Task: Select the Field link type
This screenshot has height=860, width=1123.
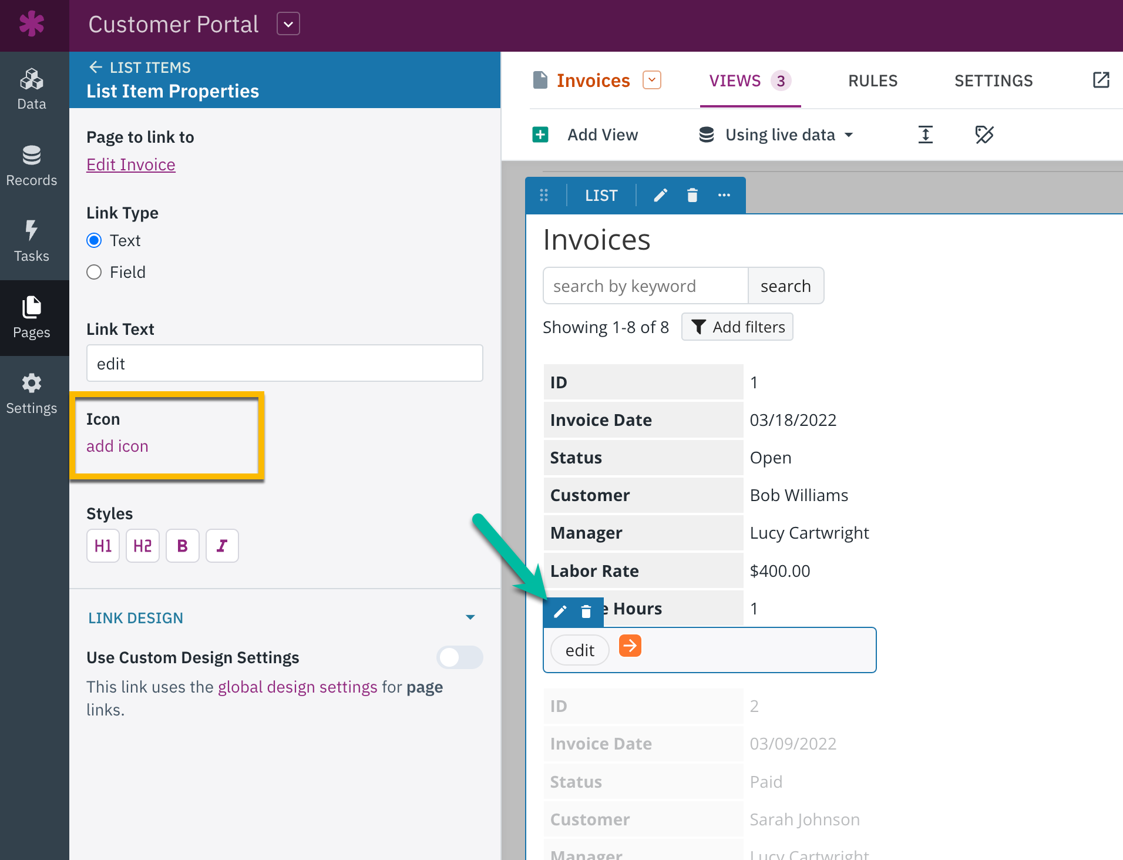Action: click(94, 273)
